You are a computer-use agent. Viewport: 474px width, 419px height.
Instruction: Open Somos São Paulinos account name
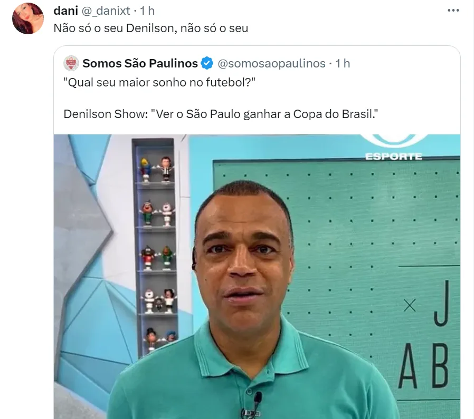click(140, 63)
